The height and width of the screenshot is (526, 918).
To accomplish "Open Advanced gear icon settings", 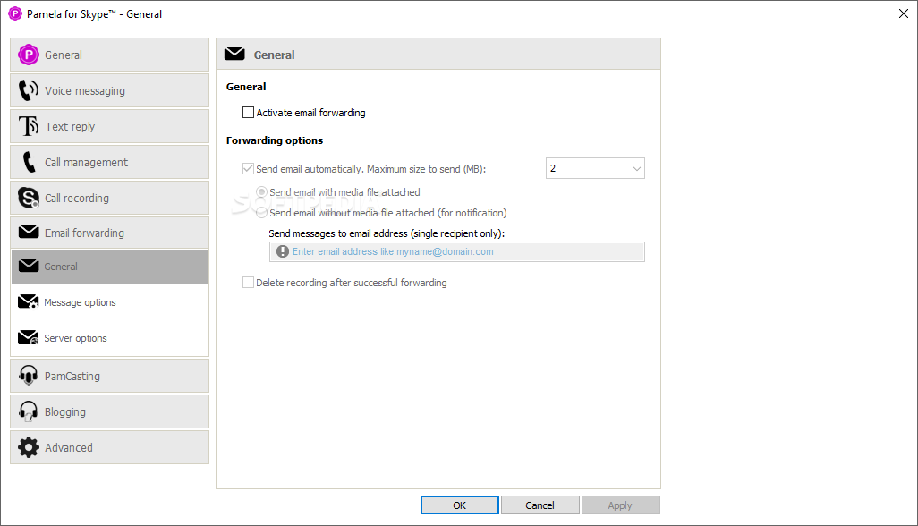I will point(28,447).
